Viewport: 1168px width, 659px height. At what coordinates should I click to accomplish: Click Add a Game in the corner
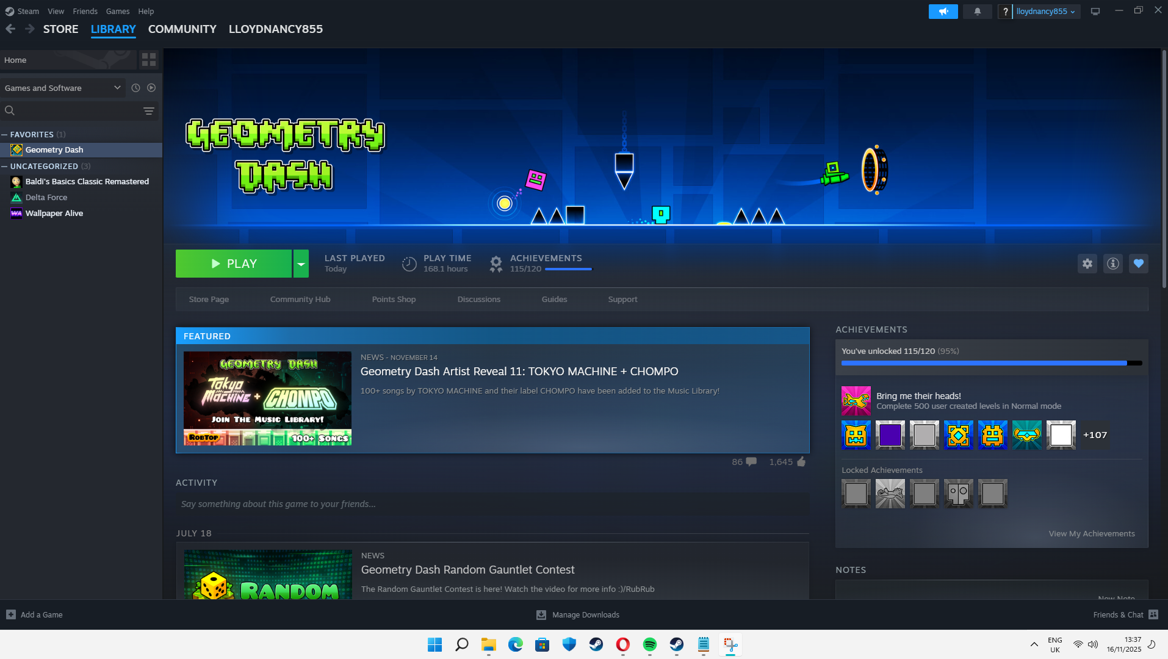click(x=34, y=614)
